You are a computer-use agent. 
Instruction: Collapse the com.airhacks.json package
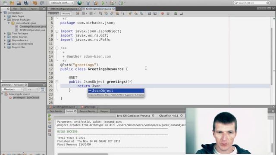[9, 23]
